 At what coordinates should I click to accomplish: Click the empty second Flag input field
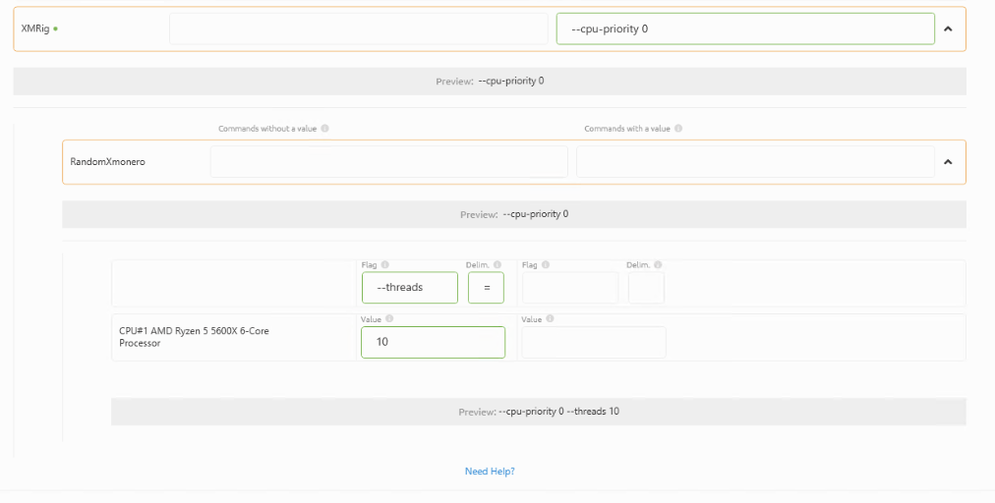pyautogui.click(x=569, y=288)
